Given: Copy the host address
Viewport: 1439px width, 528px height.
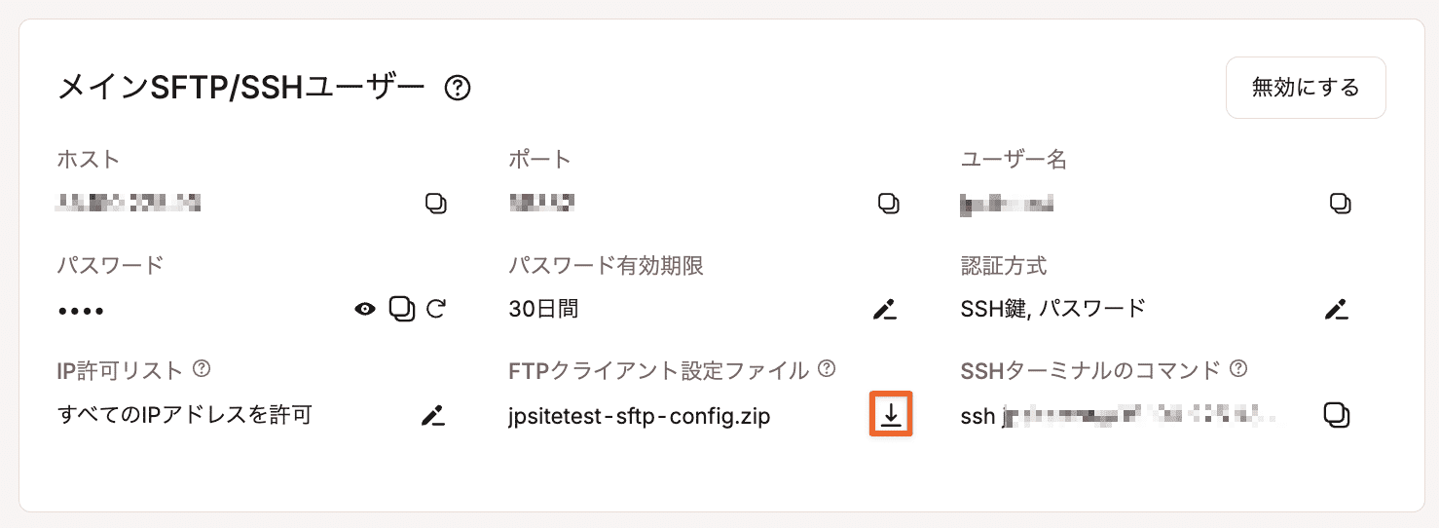Looking at the screenshot, I should pos(436,205).
